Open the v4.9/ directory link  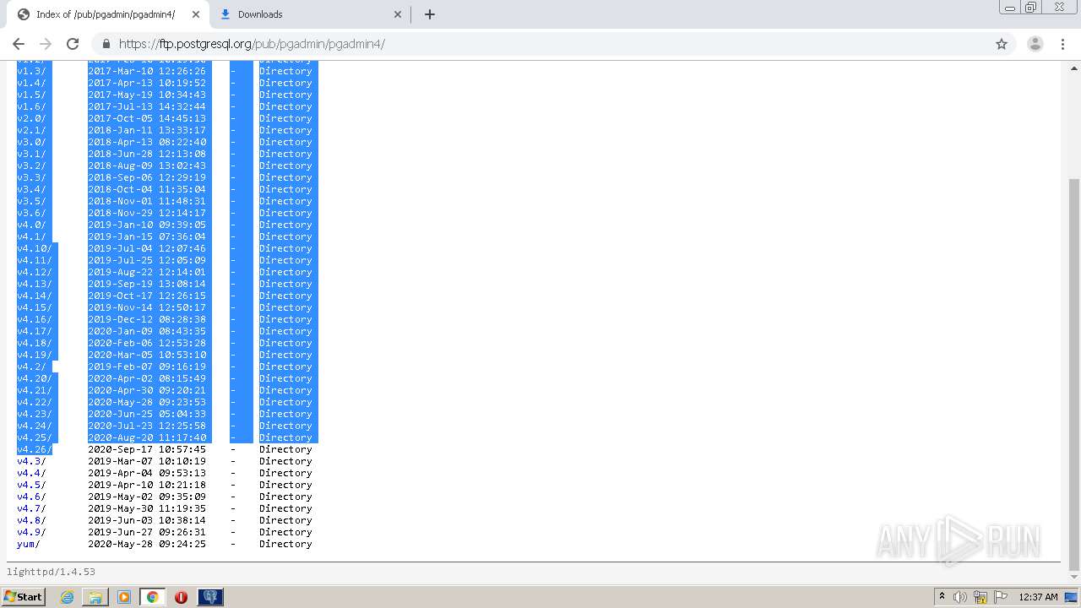(31, 532)
